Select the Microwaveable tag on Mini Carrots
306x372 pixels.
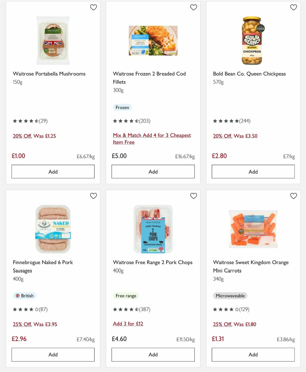click(x=230, y=296)
